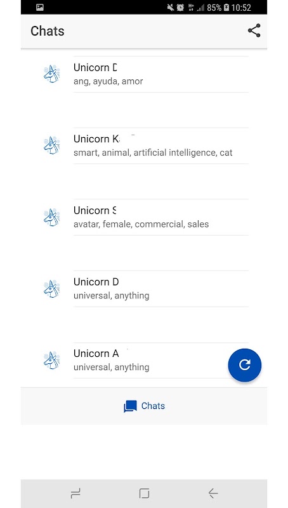Tap the unicorn avatar beside 'avatar, female' chat
288x508 pixels.
click(52, 217)
